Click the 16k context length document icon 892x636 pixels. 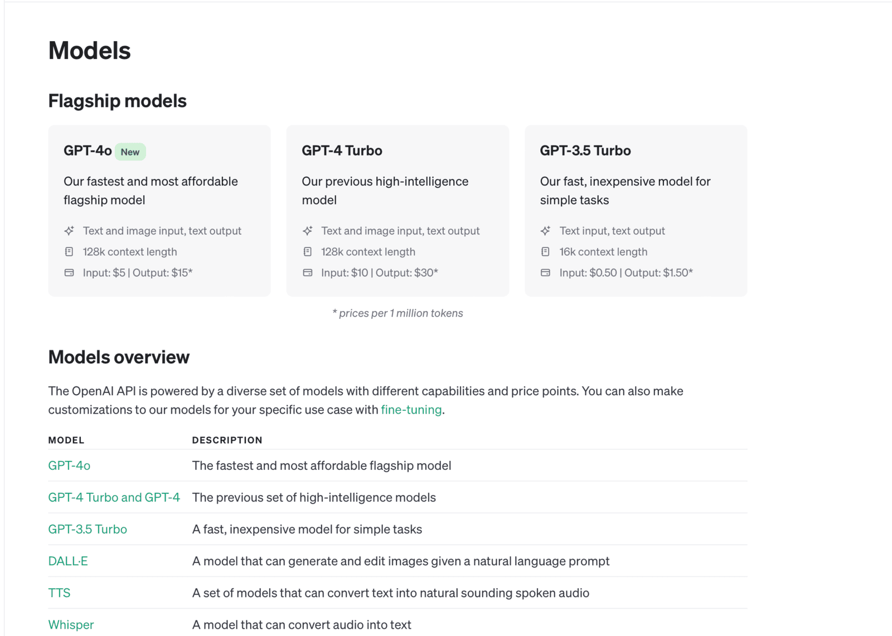[545, 251]
